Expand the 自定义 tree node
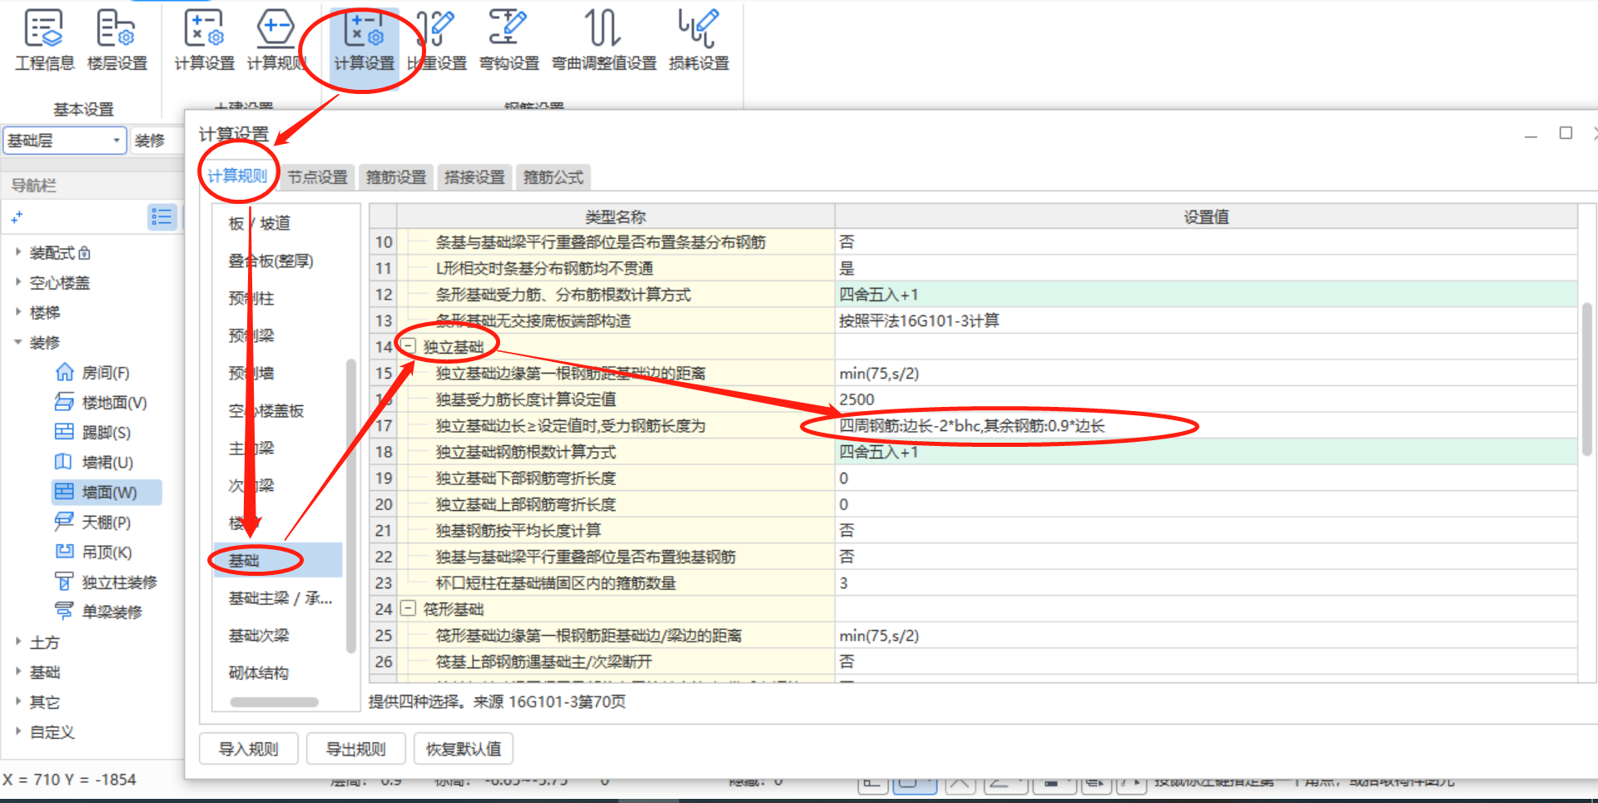1598x803 pixels. tap(17, 731)
